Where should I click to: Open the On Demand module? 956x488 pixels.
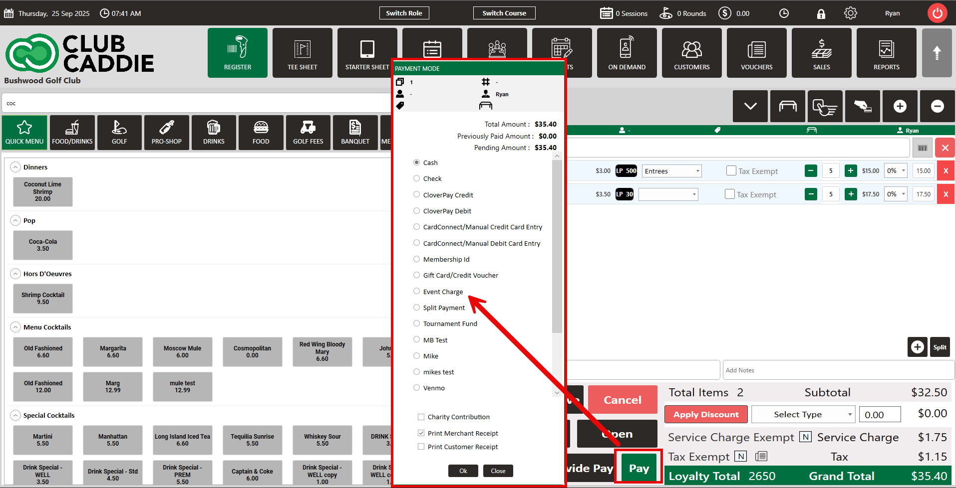627,53
